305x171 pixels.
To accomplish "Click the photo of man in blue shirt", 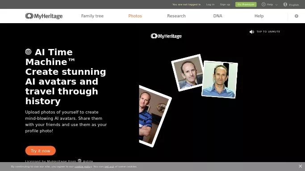I will pyautogui.click(x=220, y=80).
